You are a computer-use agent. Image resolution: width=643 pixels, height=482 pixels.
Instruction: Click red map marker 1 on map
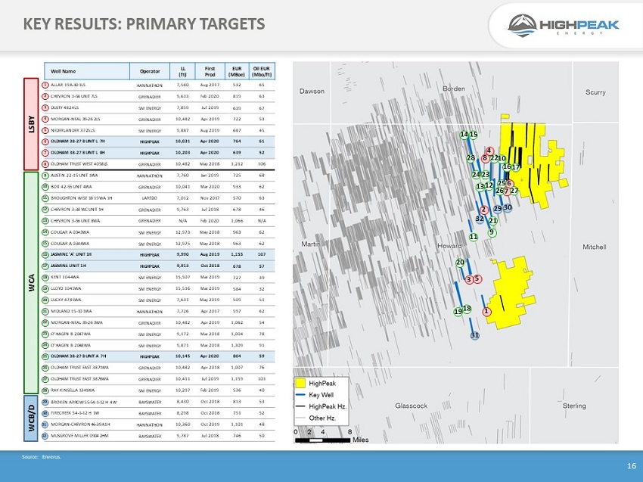pyautogui.click(x=486, y=312)
